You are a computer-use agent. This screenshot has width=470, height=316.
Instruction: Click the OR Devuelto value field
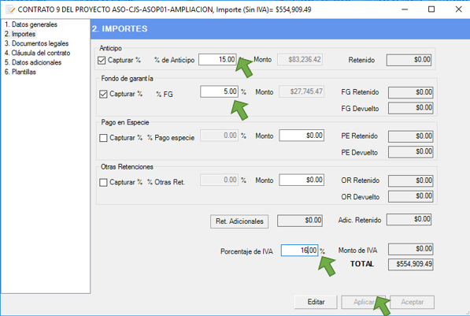[411, 196]
